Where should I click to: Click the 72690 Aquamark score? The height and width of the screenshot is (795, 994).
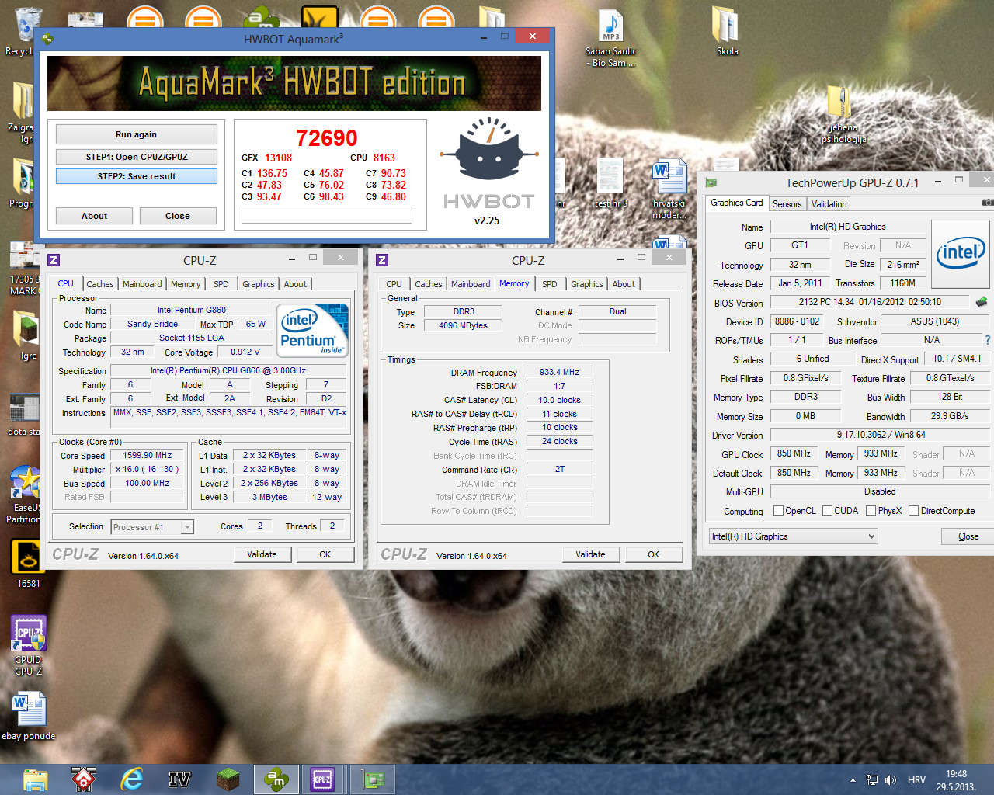[326, 138]
